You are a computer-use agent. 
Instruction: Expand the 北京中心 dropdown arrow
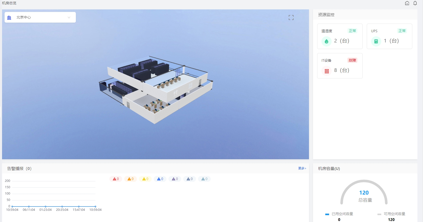pos(69,18)
